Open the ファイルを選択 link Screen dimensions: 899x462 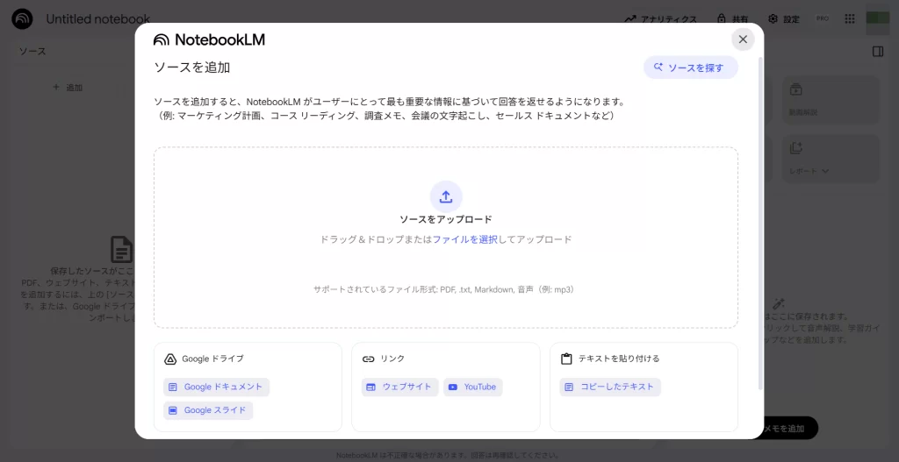click(x=465, y=239)
